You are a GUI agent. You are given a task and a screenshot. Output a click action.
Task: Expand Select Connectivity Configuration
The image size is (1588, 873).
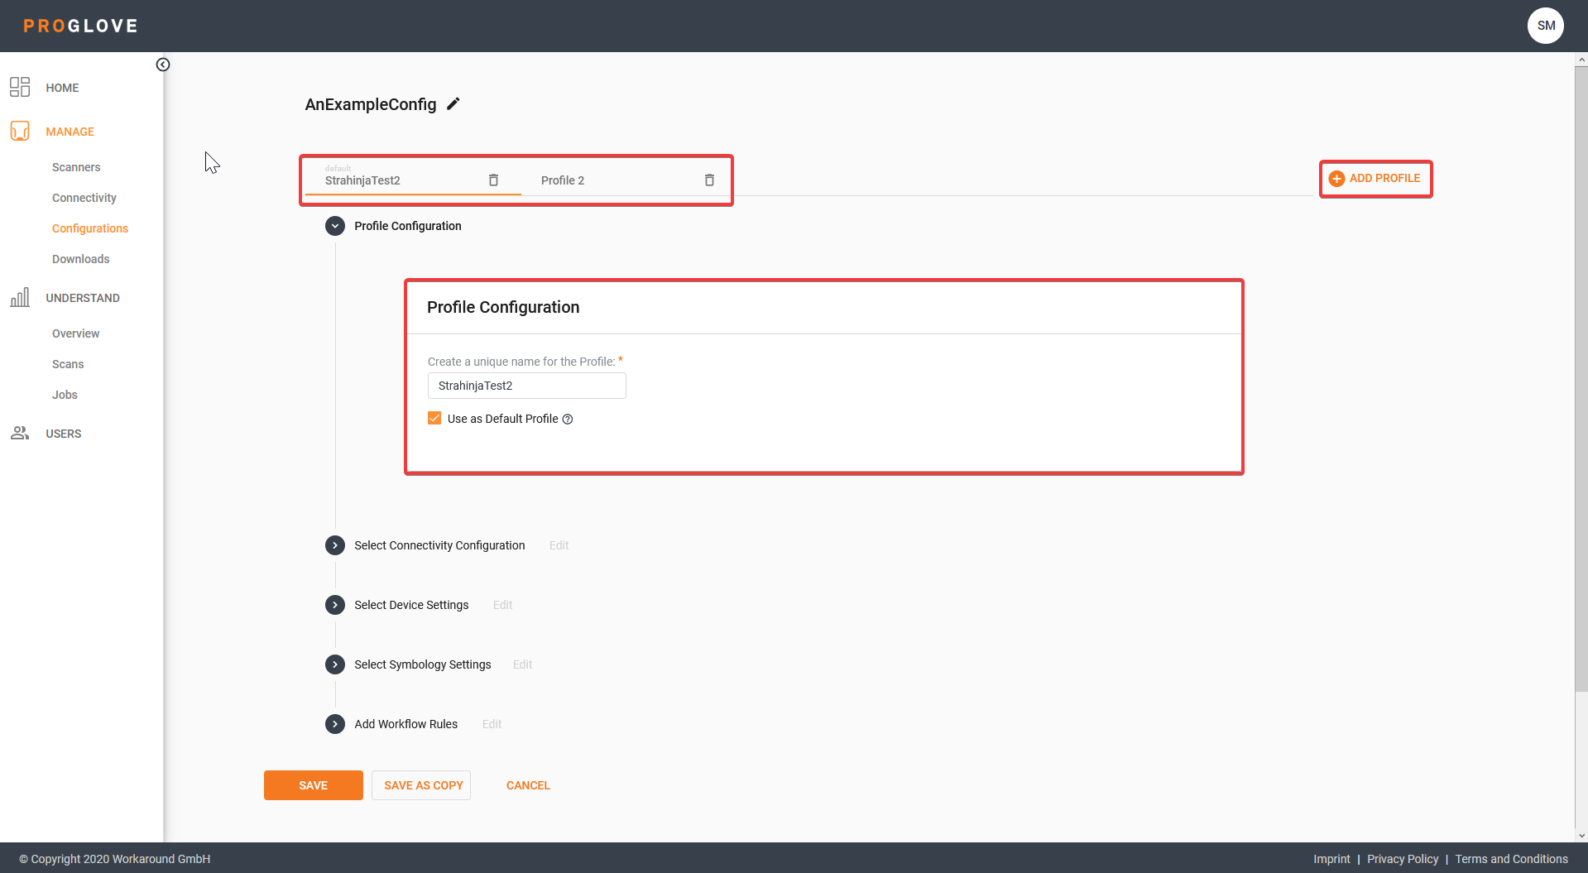coord(335,545)
